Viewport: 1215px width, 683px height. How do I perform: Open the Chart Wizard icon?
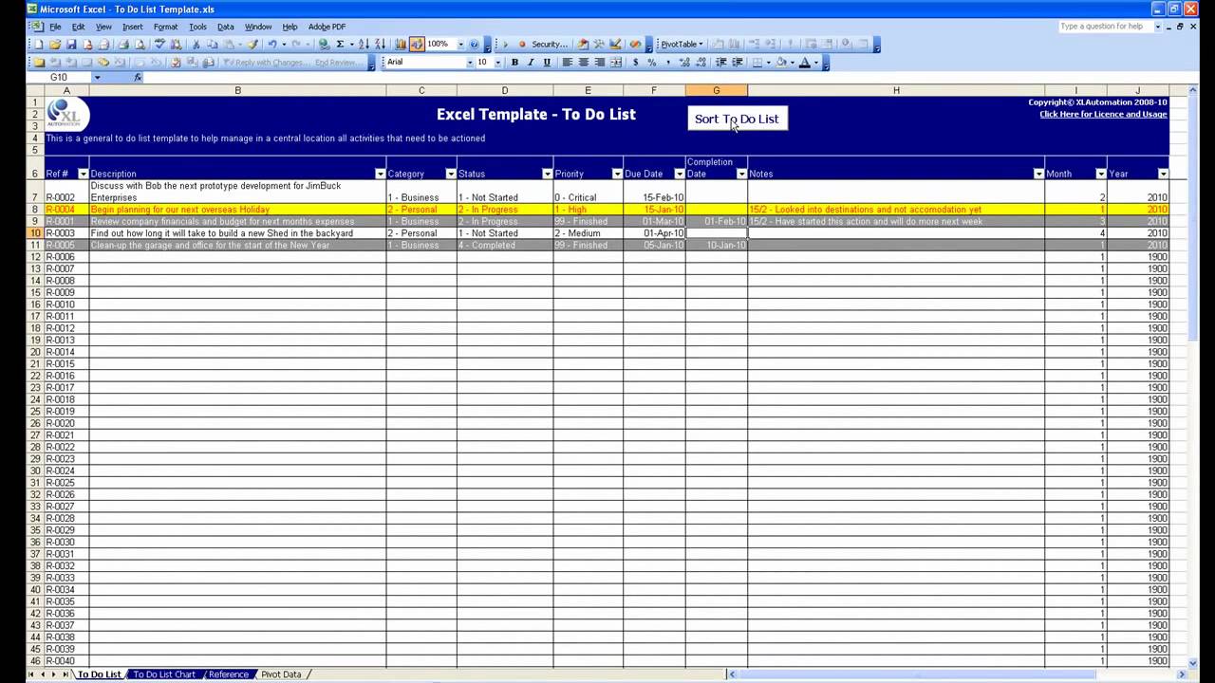pyautogui.click(x=401, y=44)
